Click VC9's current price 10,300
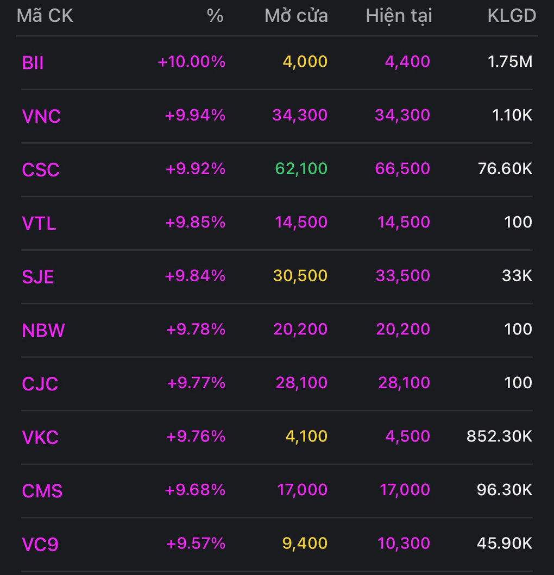The height and width of the screenshot is (575, 554). [402, 543]
